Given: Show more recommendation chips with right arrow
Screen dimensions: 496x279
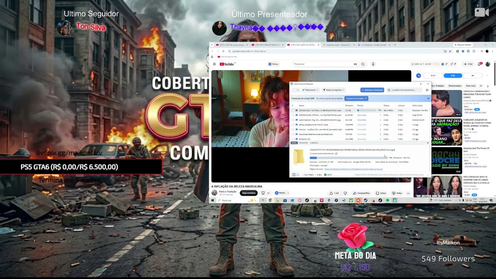Looking at the screenshot, I should 488,86.
